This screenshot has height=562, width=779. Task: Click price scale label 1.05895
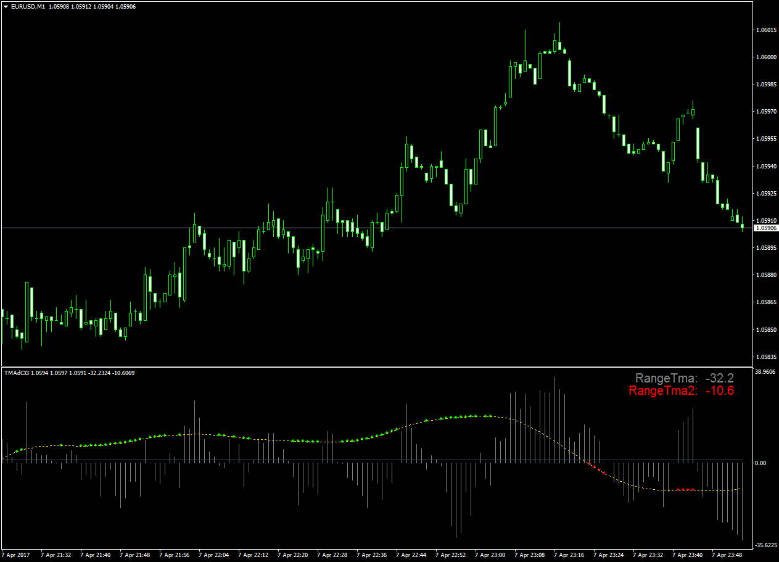pos(766,248)
